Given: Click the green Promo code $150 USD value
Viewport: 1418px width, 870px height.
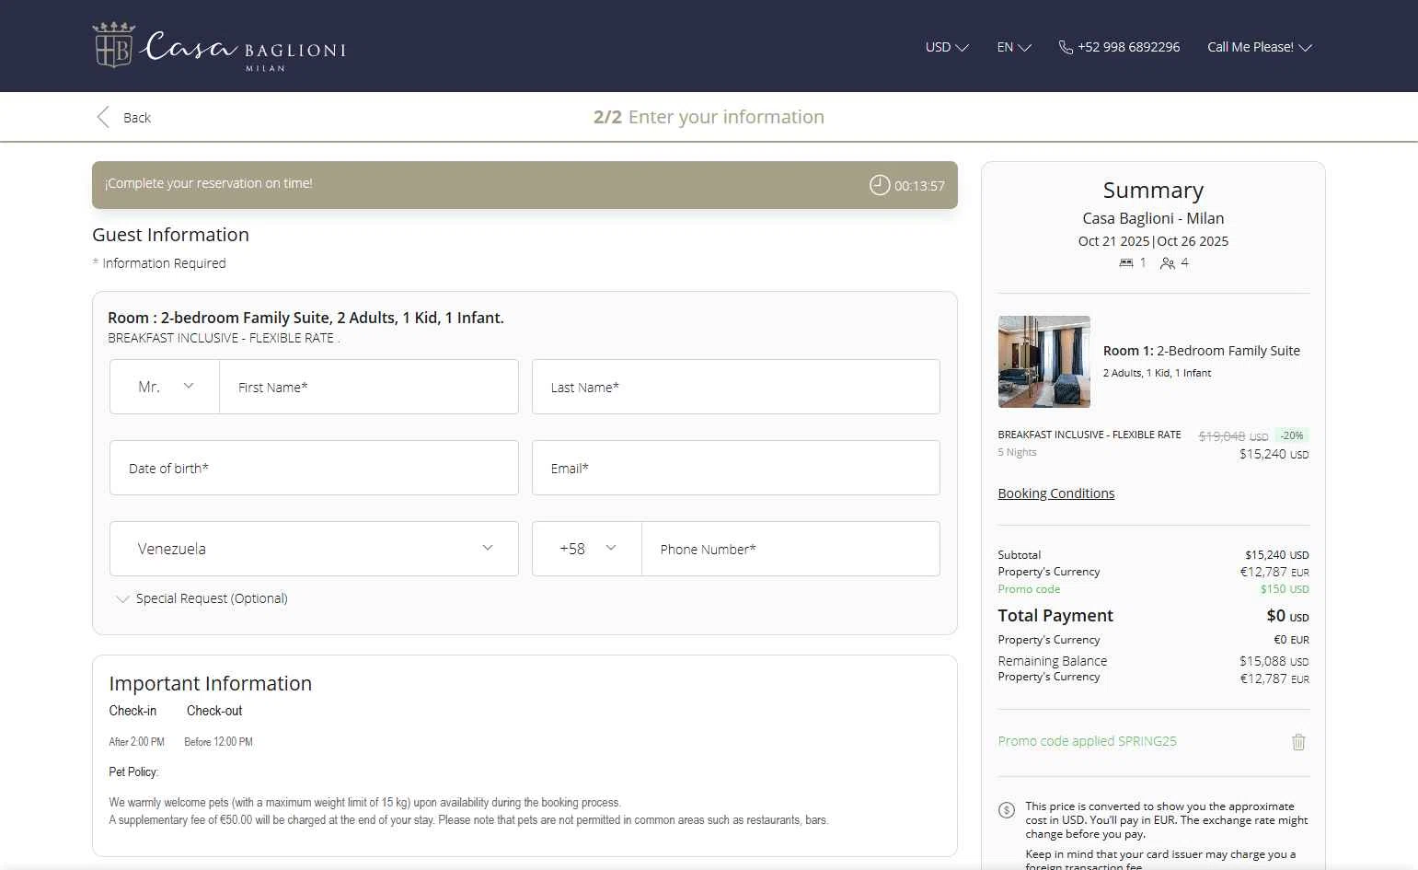Looking at the screenshot, I should 1285,589.
